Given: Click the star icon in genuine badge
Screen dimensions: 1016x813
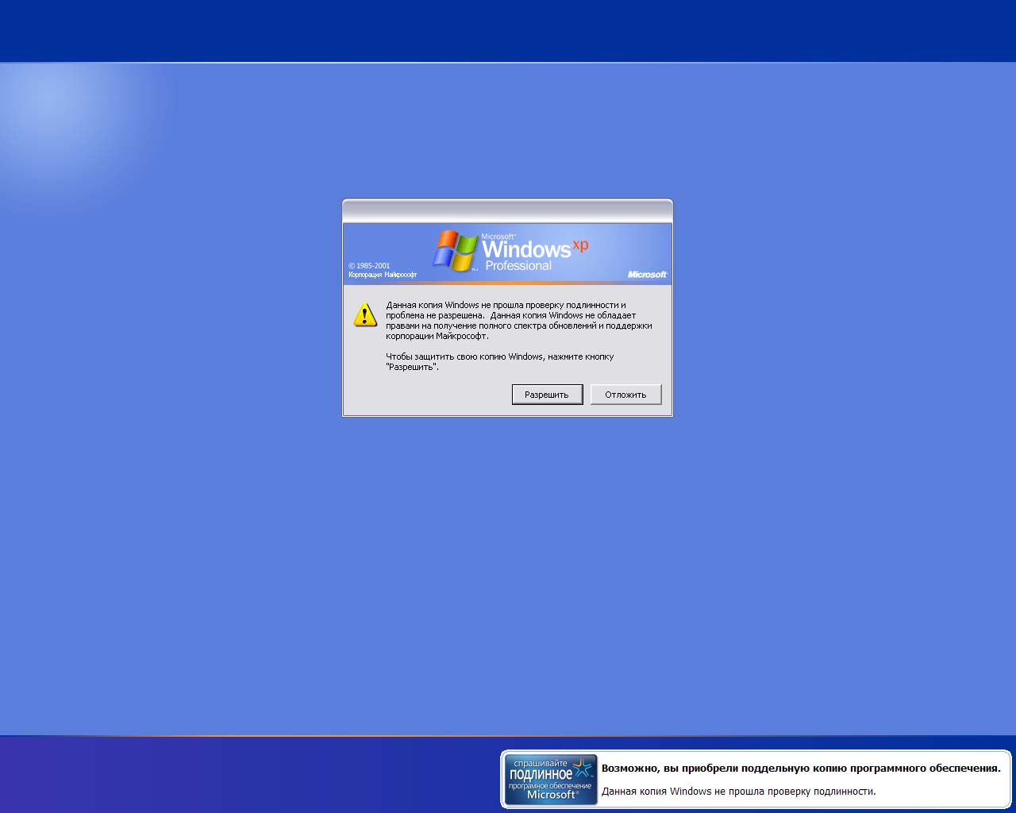Looking at the screenshot, I should tap(583, 768).
